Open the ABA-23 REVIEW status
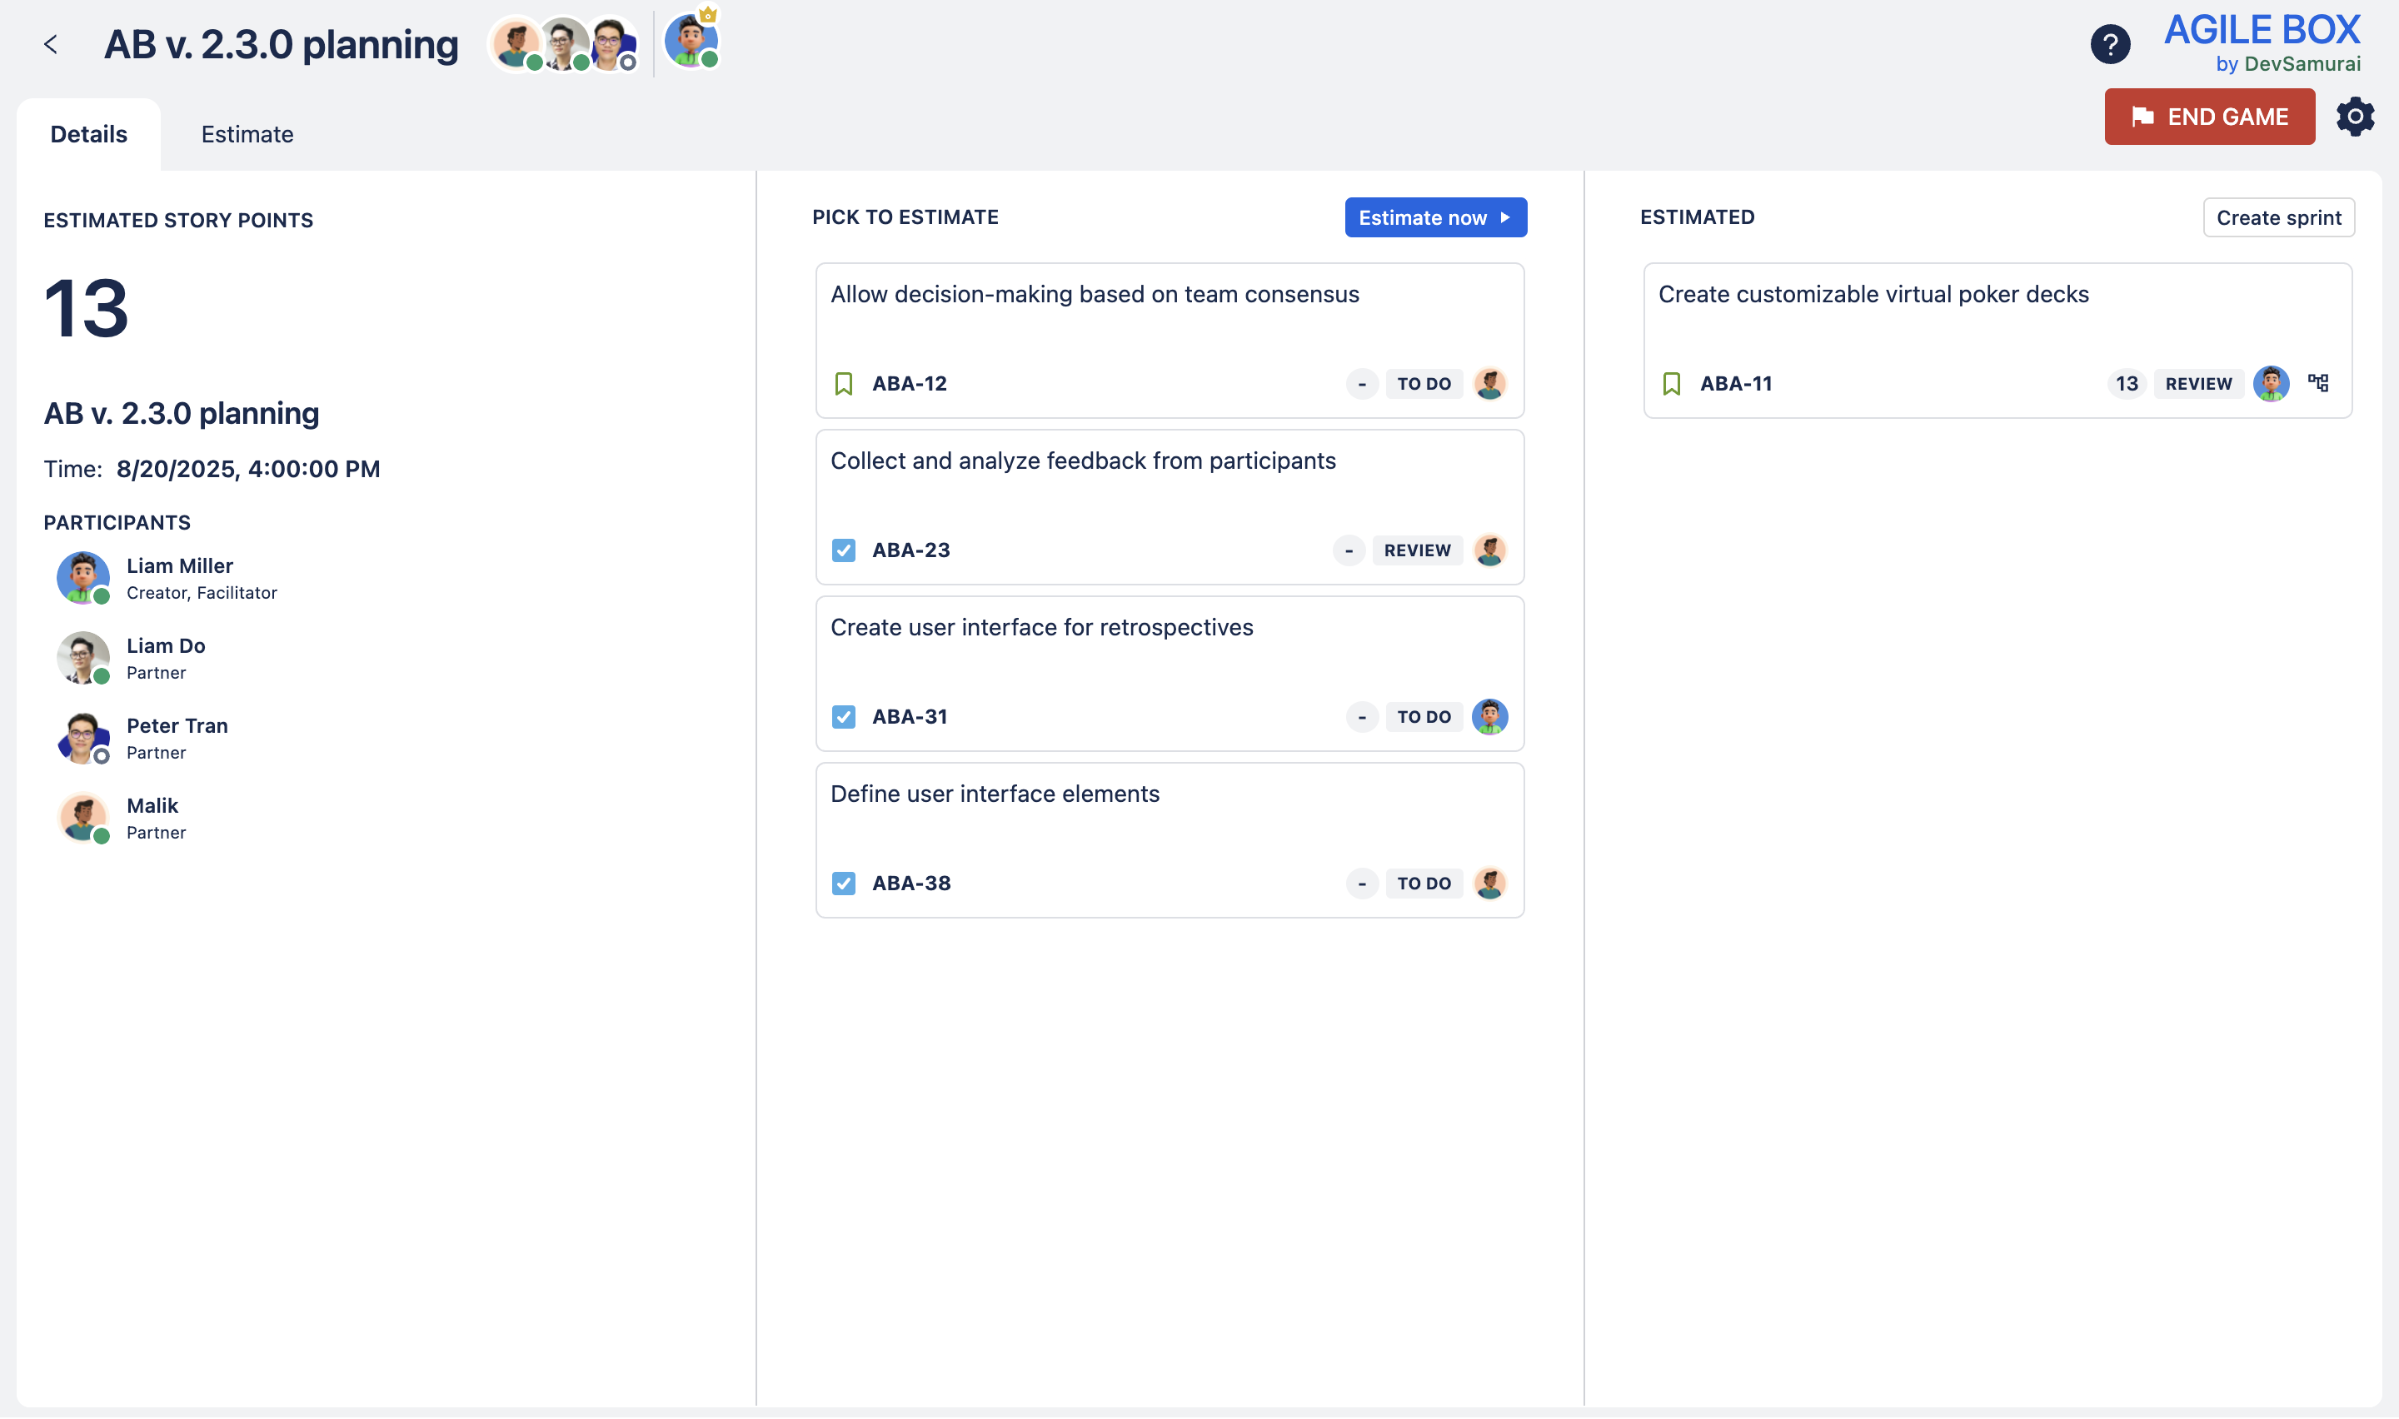Image resolution: width=2399 pixels, height=1419 pixels. click(x=1416, y=550)
